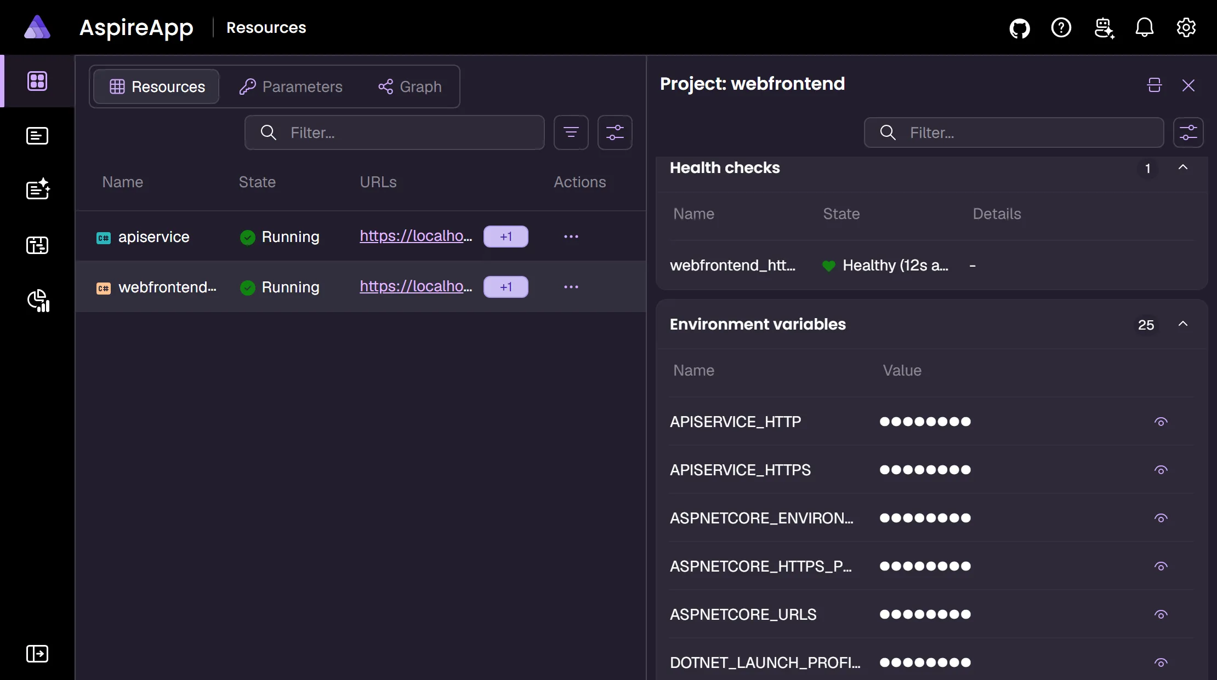The image size is (1217, 680).
Task: Focus the details panel Filter field
Action: 1014,132
